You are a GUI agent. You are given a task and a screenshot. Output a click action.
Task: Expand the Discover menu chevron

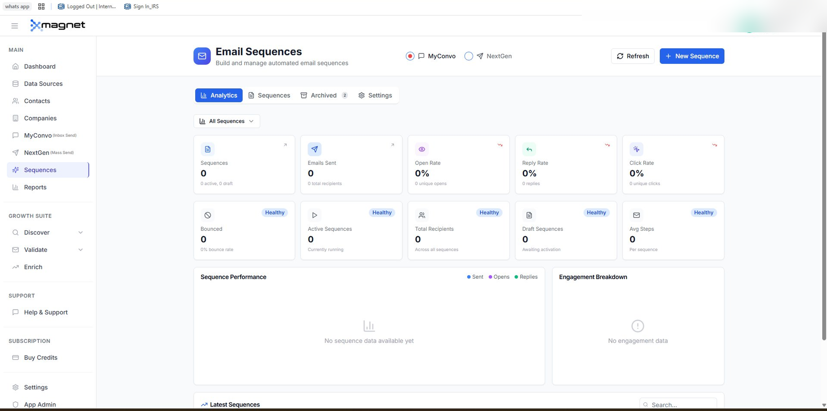coord(80,233)
